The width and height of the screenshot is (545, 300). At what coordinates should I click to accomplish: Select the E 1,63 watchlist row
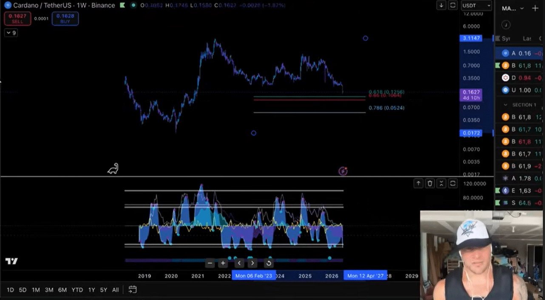pos(520,191)
